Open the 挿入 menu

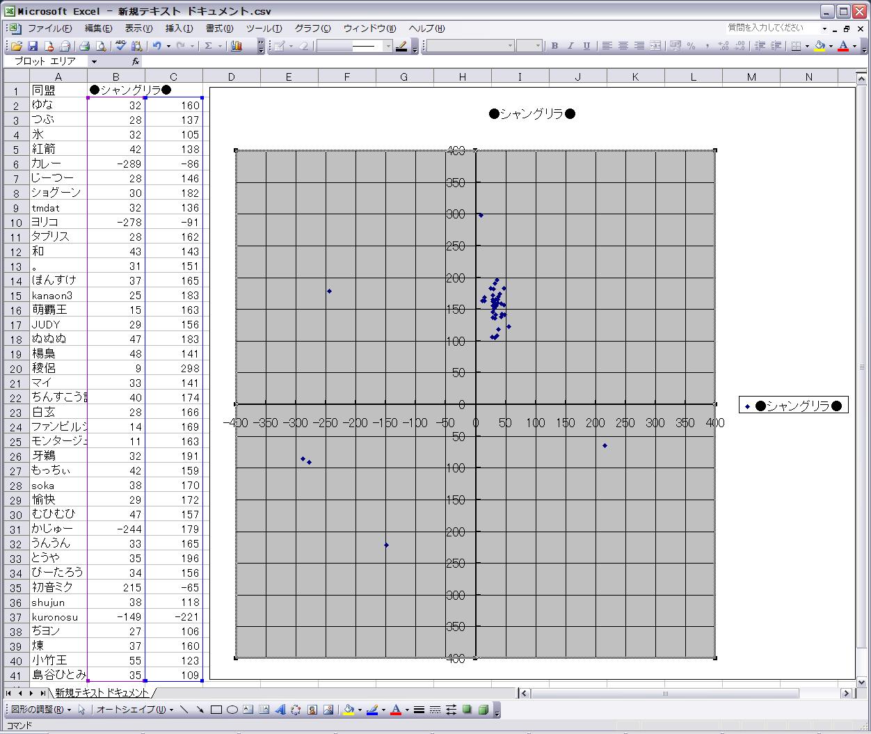point(179,29)
